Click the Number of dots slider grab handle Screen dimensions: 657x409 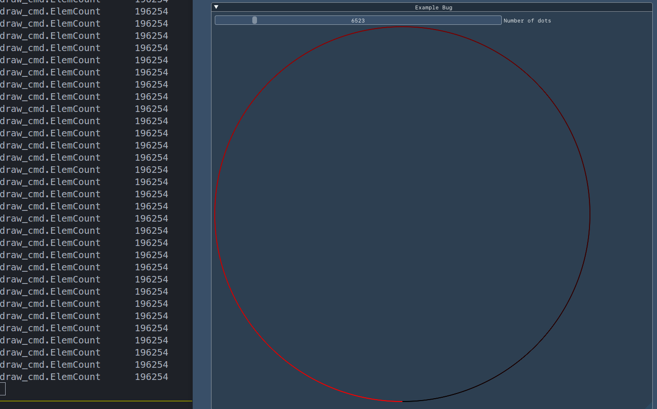254,20
